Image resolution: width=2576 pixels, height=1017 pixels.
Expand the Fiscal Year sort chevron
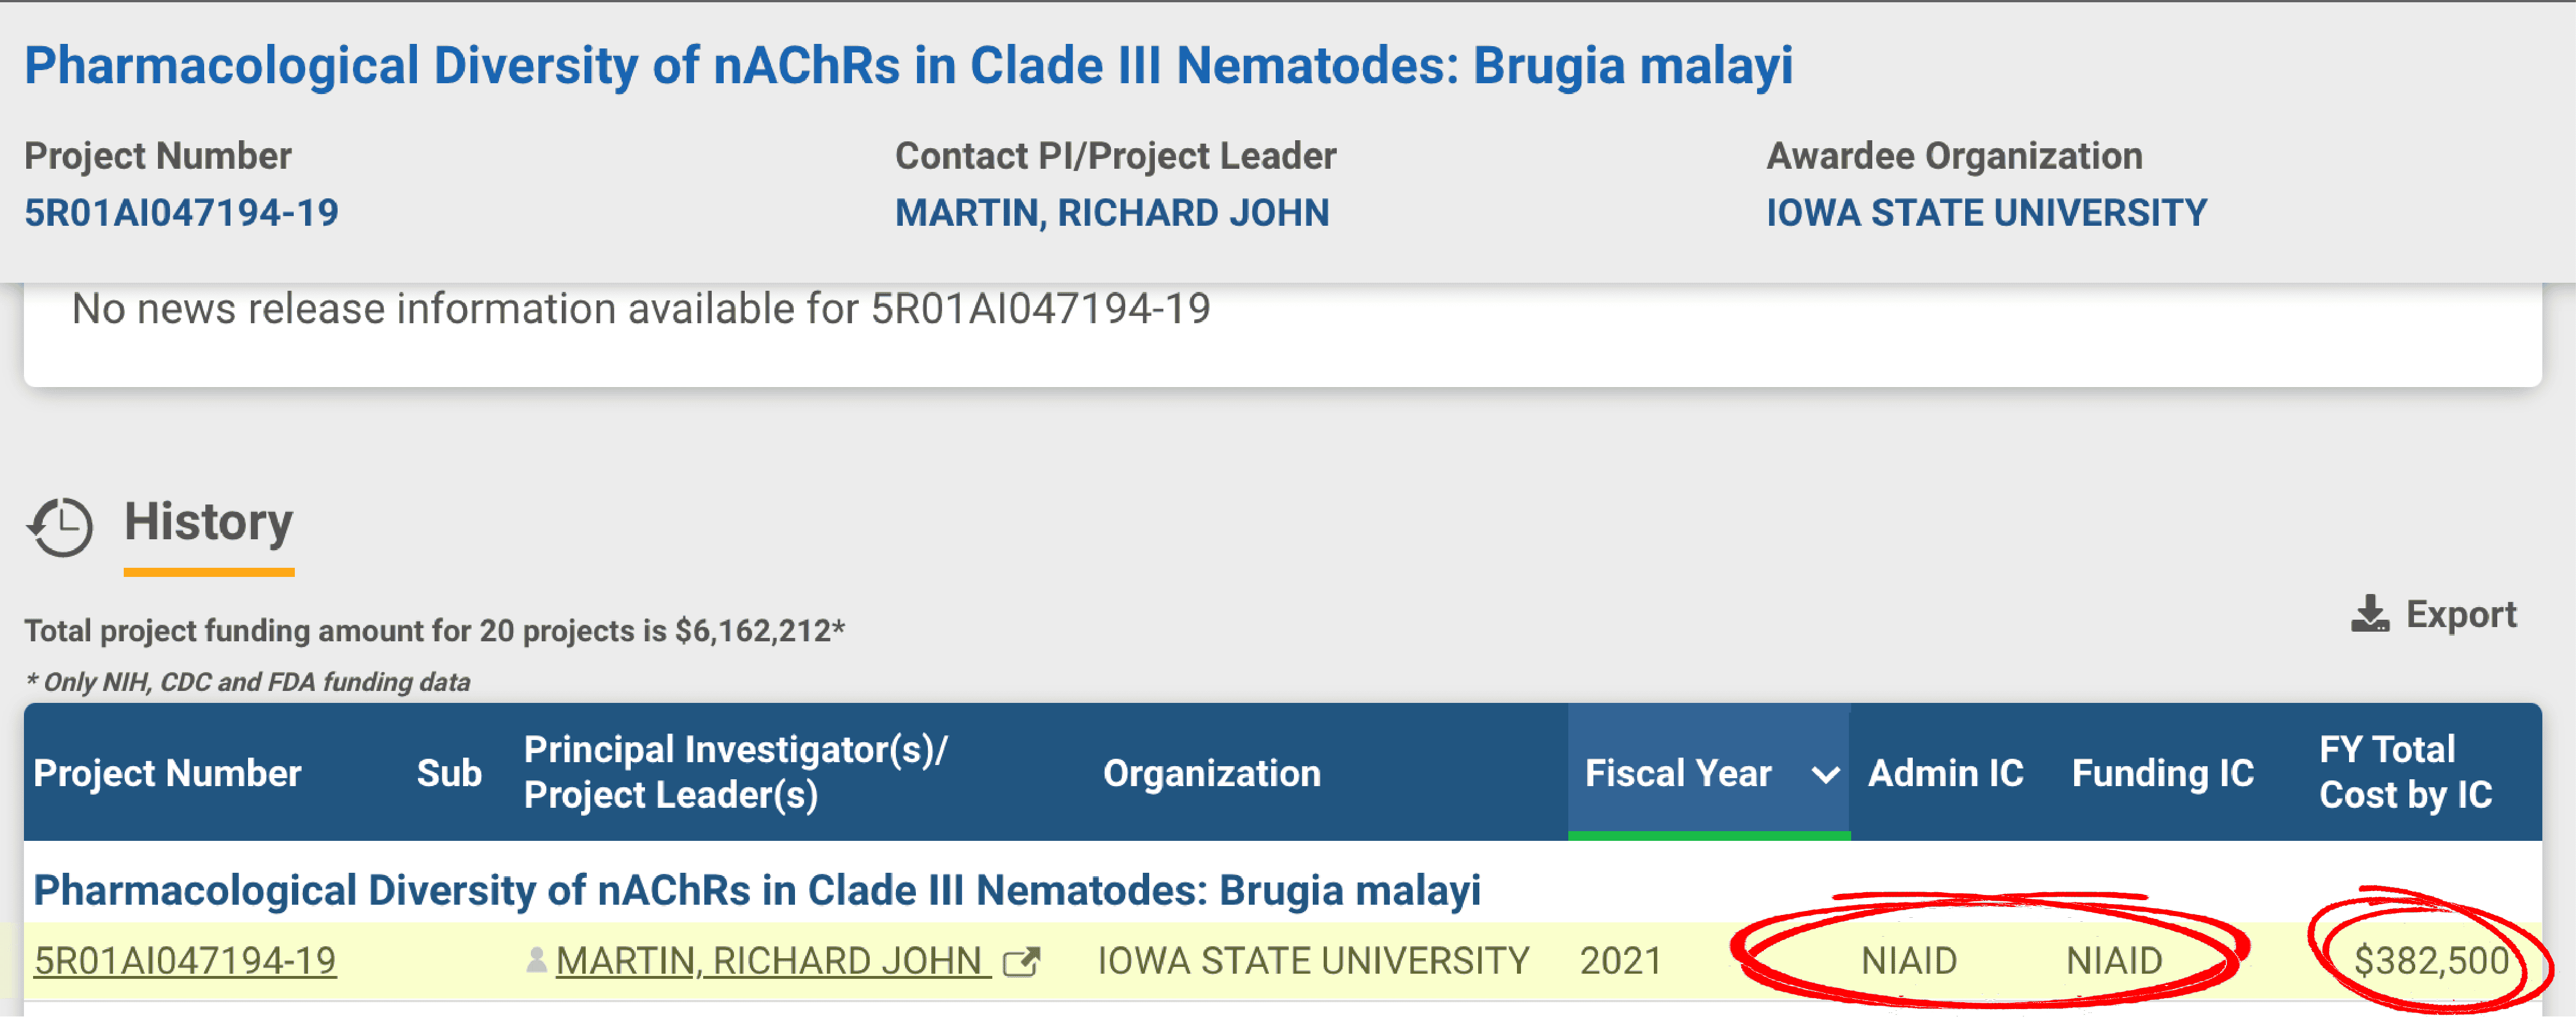(x=1825, y=774)
